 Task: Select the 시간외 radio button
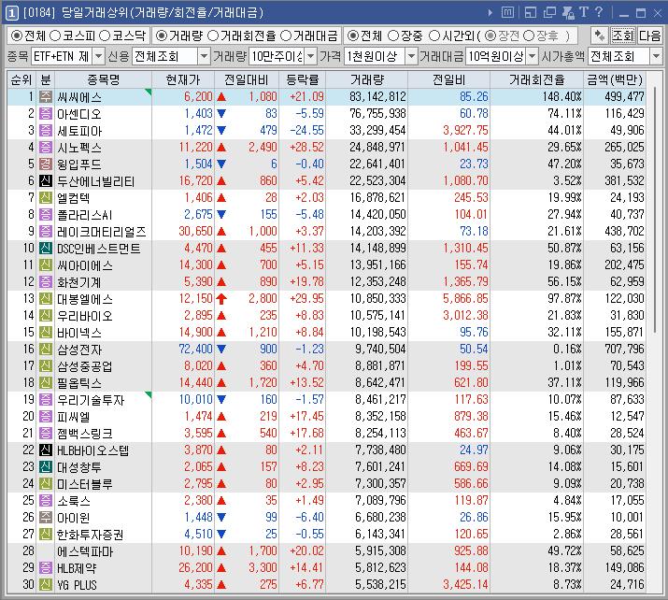(x=434, y=36)
